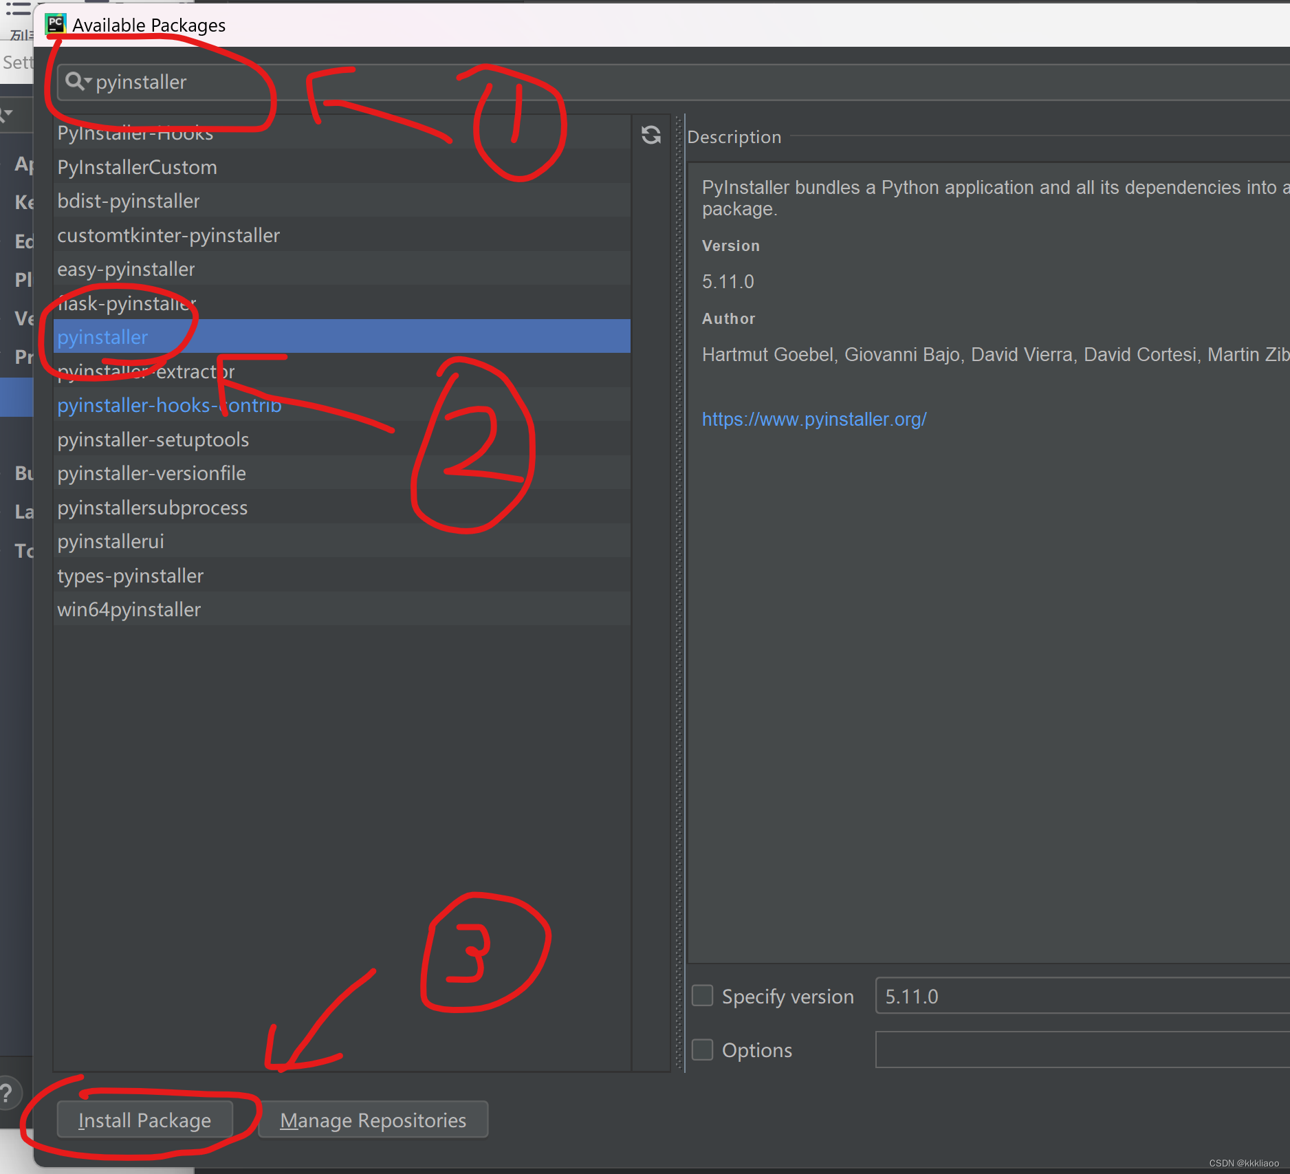
Task: Select the pyinstaller-hooks-contrib package
Action: (x=342, y=405)
